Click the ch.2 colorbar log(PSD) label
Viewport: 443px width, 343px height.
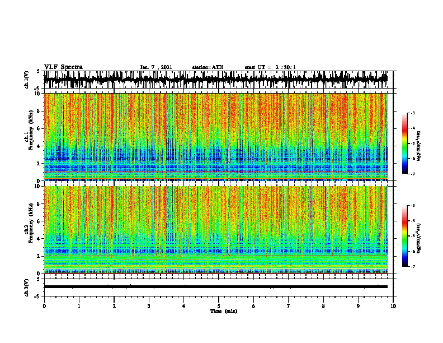pos(419,238)
